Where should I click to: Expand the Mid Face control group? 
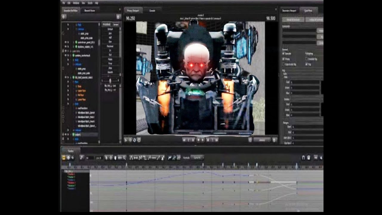click(x=76, y=95)
